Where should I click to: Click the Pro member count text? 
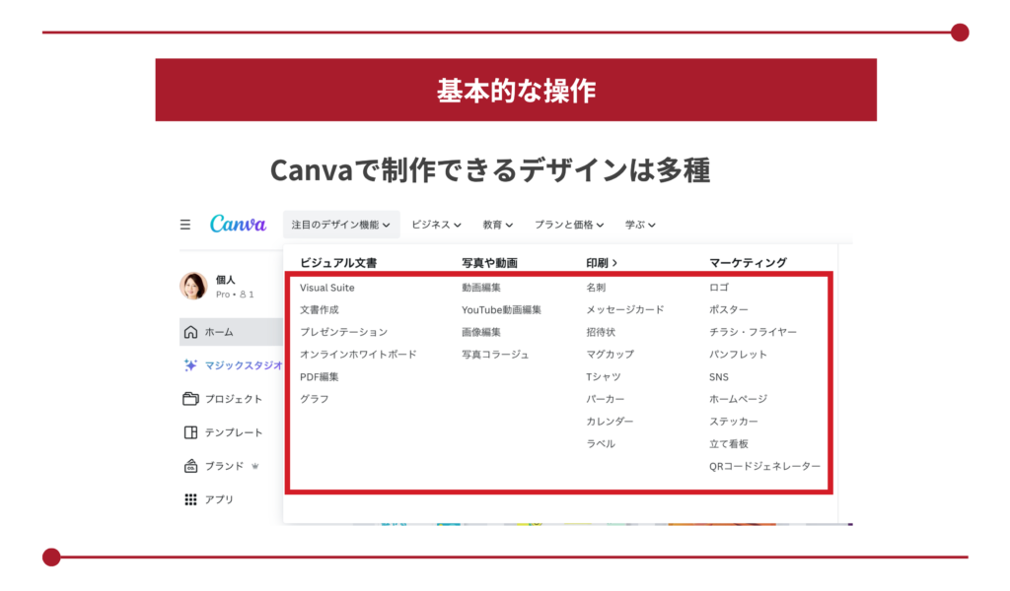click(235, 295)
